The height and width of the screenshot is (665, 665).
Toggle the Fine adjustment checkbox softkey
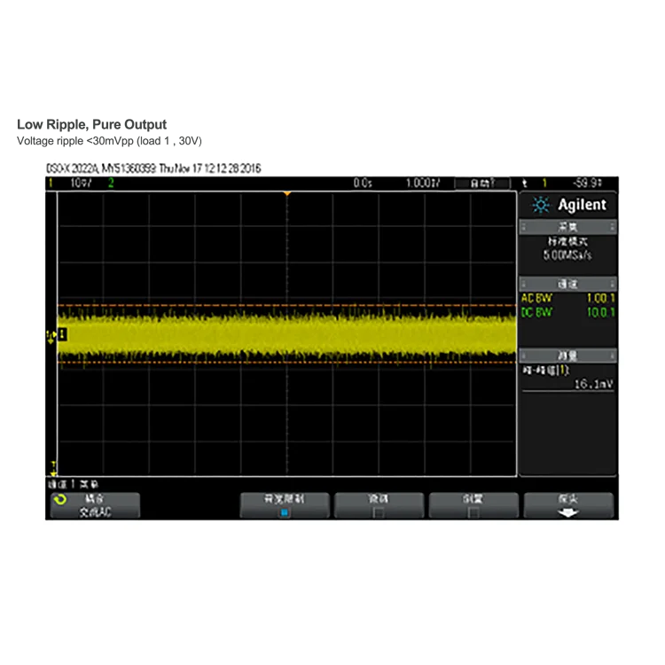tap(379, 505)
